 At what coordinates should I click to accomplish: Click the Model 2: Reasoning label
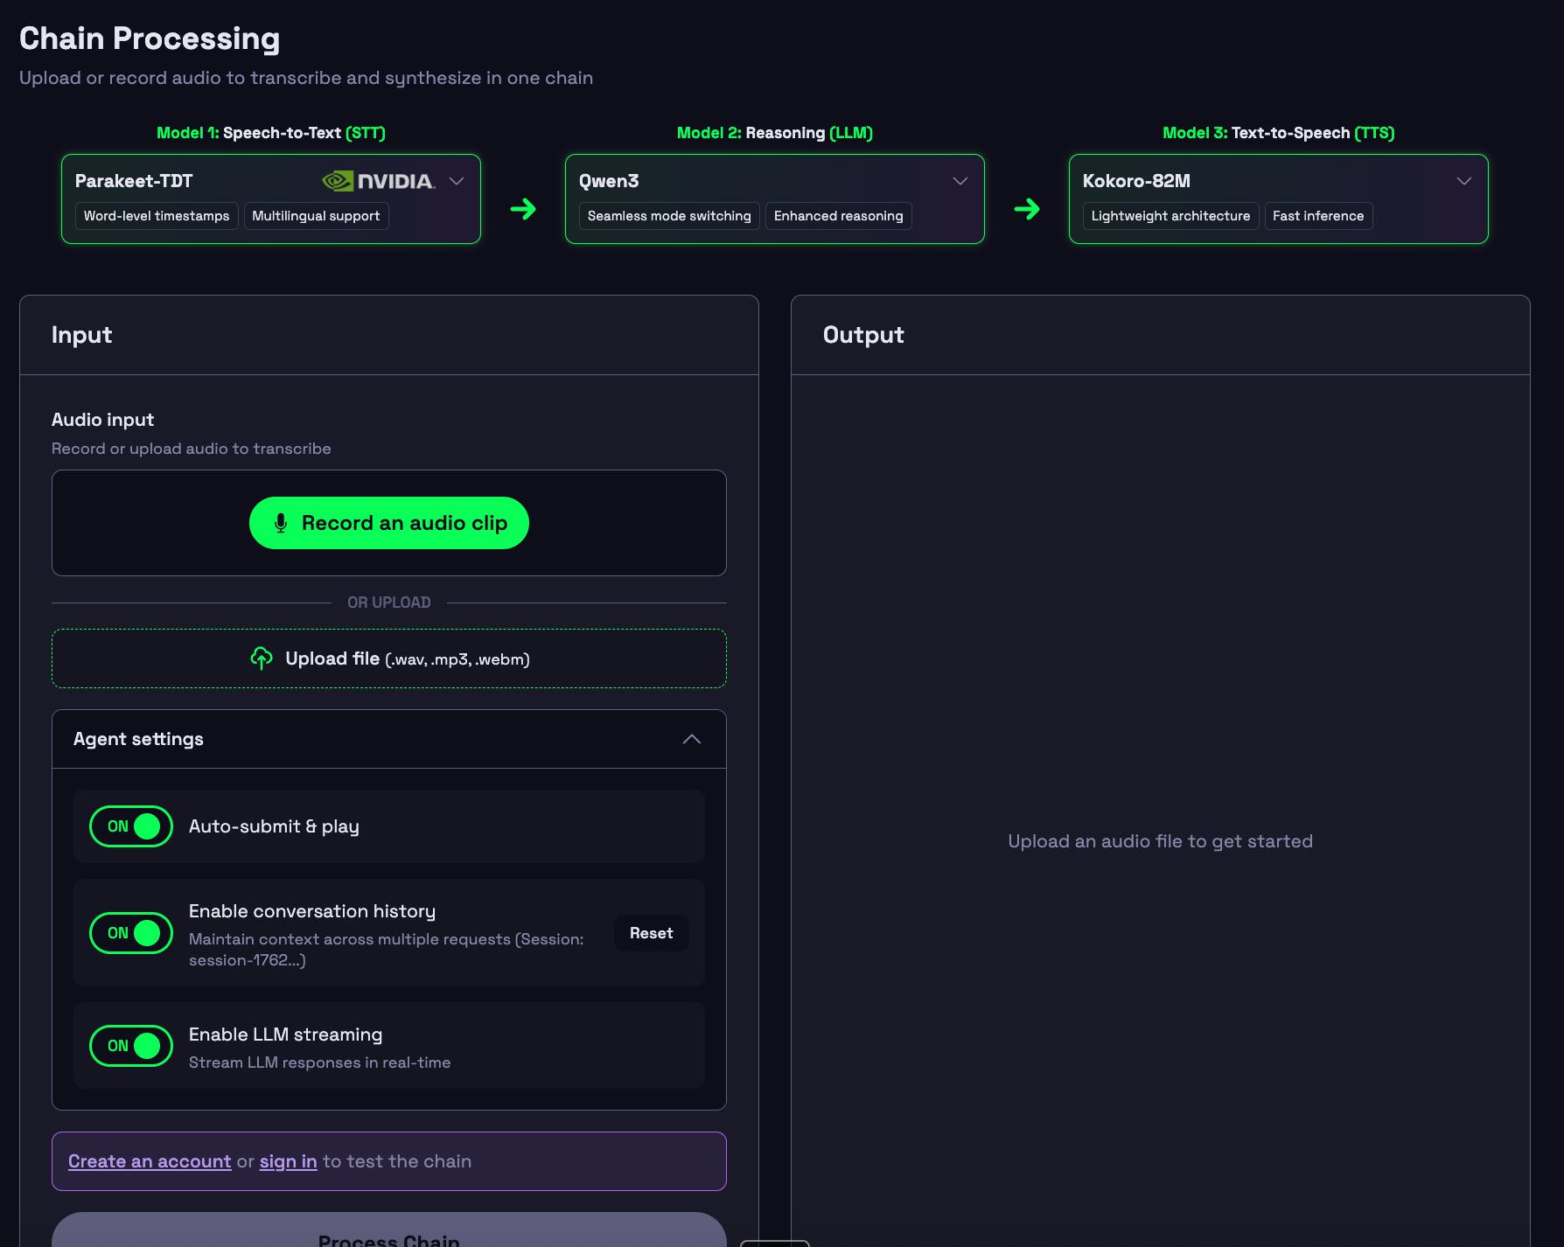tap(775, 133)
